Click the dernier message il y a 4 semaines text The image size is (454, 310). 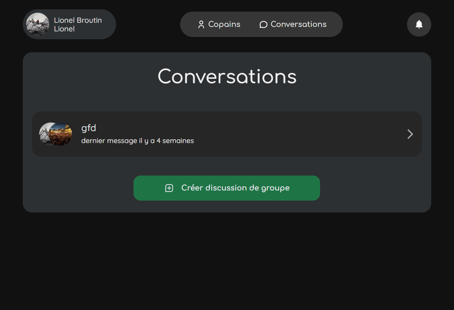137,141
